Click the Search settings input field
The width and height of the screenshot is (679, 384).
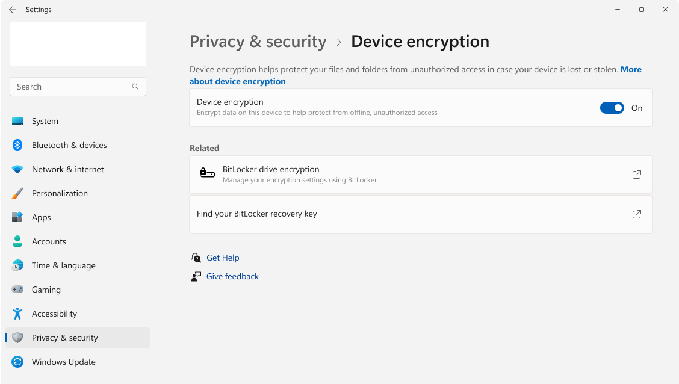78,87
